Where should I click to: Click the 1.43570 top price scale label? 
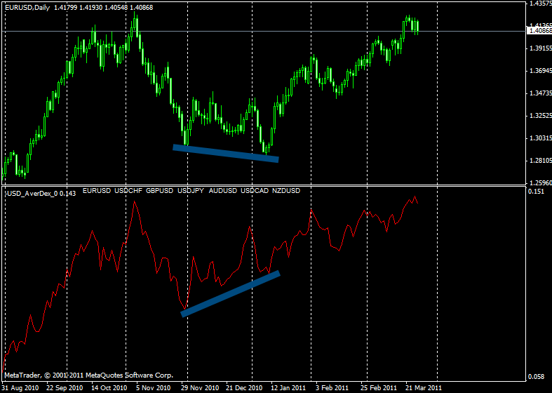click(x=539, y=4)
